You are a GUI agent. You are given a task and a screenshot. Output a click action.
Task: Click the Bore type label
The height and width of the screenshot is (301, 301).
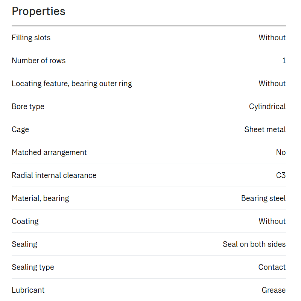[28, 106]
